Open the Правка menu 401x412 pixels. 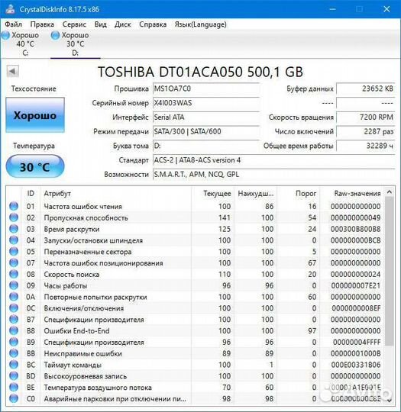click(x=42, y=24)
